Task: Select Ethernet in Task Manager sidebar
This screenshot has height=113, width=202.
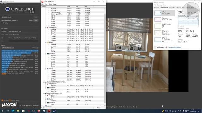Action: pyautogui.click(x=164, y=33)
